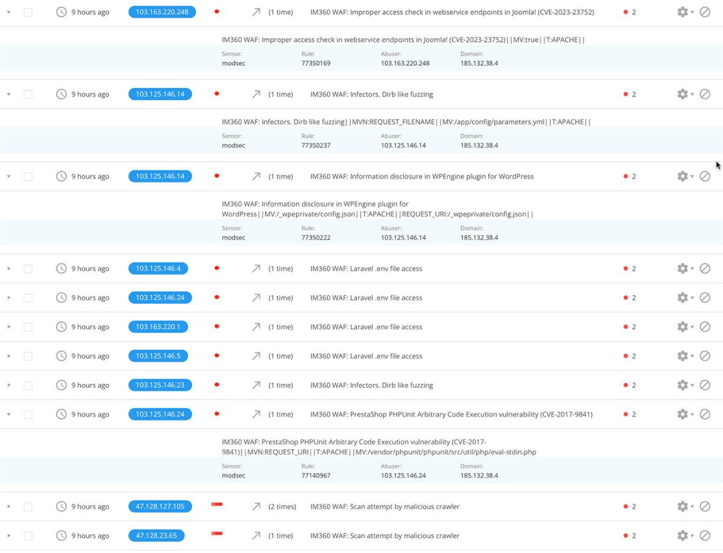Screen dimensions: 723x553
Task: Click clock icon in the 103.125.146.5 row
Action: (x=61, y=356)
